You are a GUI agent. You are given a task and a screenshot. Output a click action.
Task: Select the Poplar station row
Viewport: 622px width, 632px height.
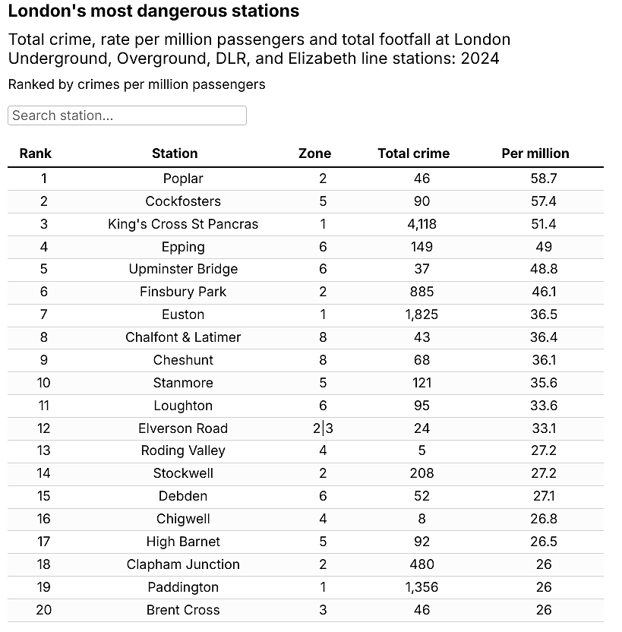305,179
